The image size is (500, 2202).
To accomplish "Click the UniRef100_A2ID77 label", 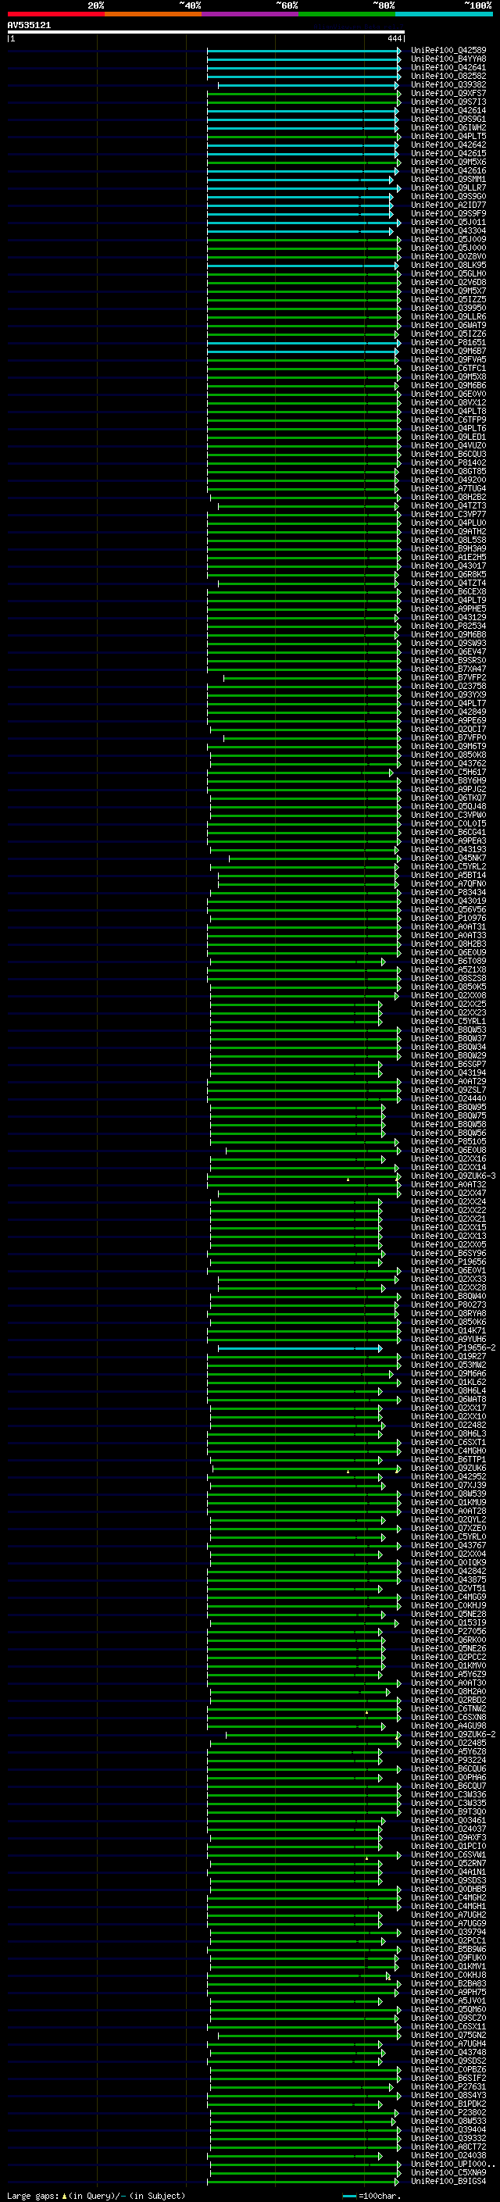I will click(x=448, y=205).
